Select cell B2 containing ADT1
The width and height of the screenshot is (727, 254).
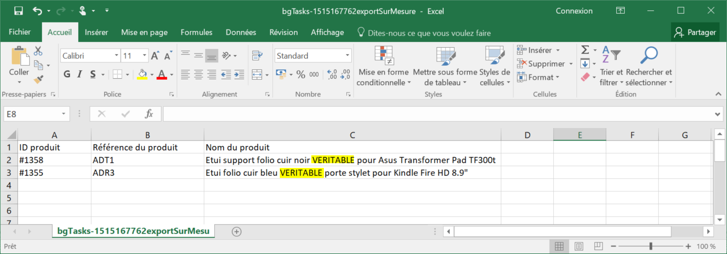[147, 160]
